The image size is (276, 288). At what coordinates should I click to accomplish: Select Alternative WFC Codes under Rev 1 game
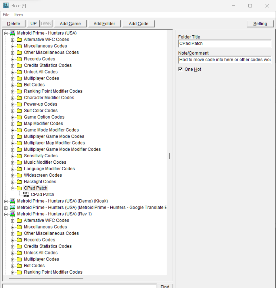(47, 221)
